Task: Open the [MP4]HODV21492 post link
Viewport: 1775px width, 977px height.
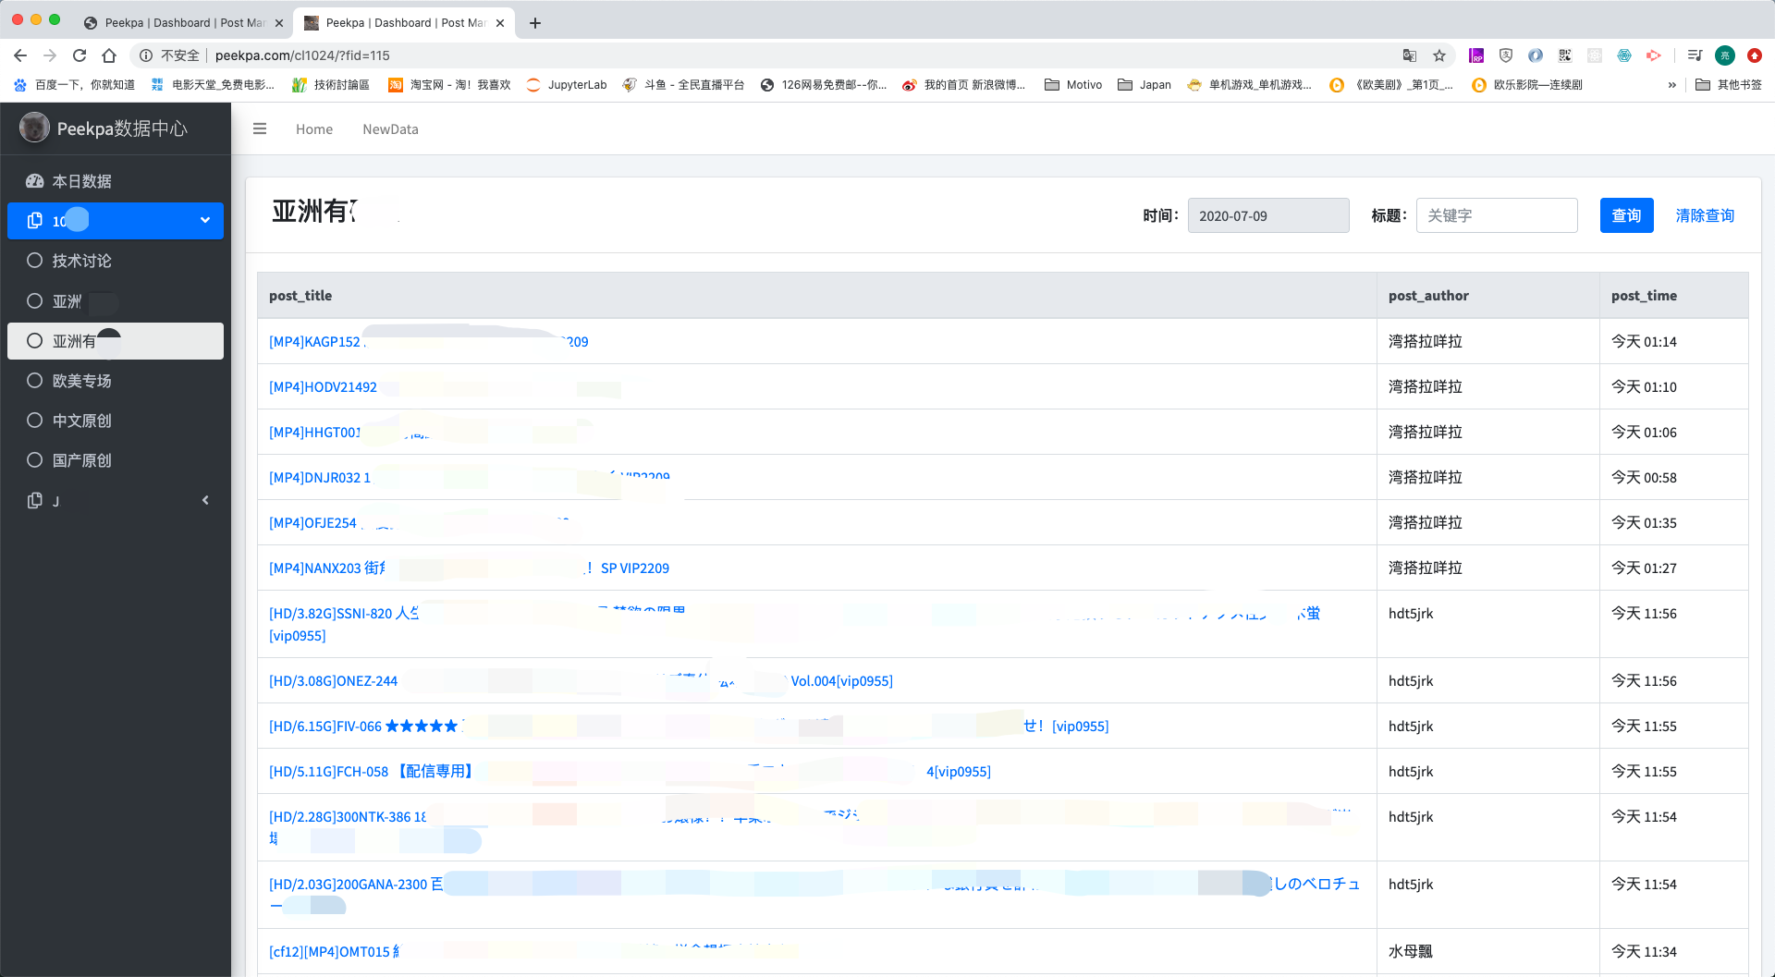Action: [x=323, y=387]
